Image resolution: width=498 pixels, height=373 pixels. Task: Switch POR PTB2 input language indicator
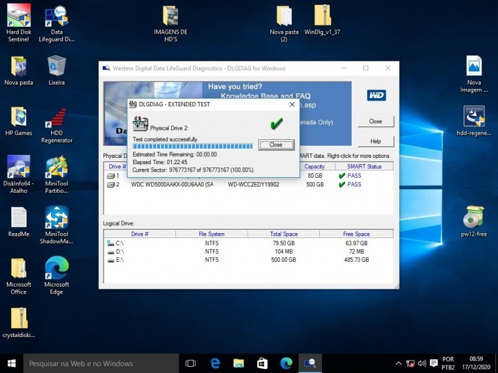point(448,364)
